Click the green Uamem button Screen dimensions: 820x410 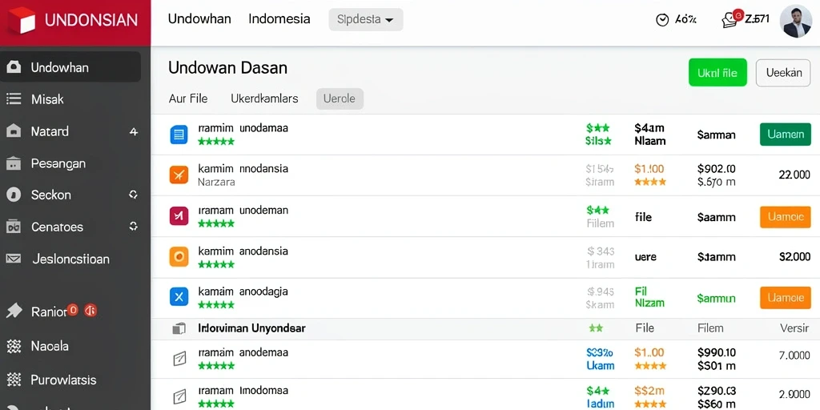pyautogui.click(x=786, y=135)
